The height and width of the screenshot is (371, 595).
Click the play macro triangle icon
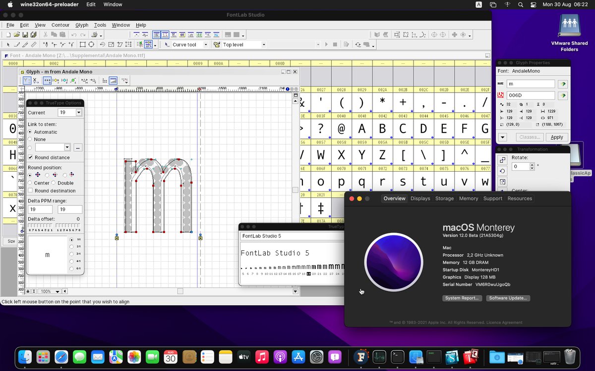coord(326,45)
